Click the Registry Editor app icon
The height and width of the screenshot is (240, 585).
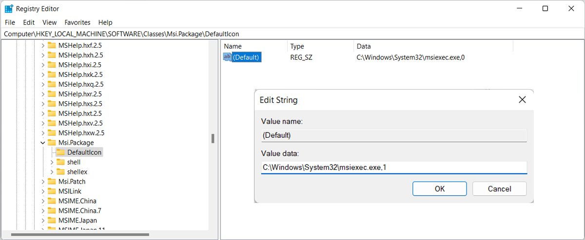(9, 9)
